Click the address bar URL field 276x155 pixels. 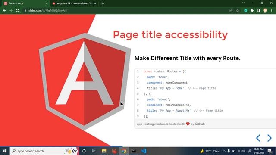pos(125,10)
